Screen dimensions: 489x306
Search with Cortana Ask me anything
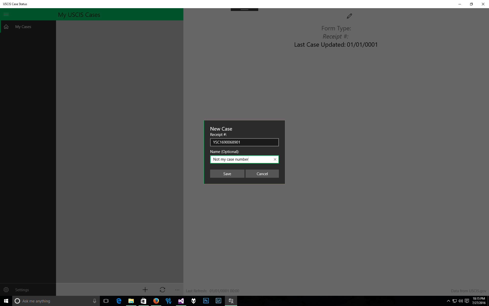coord(56,301)
